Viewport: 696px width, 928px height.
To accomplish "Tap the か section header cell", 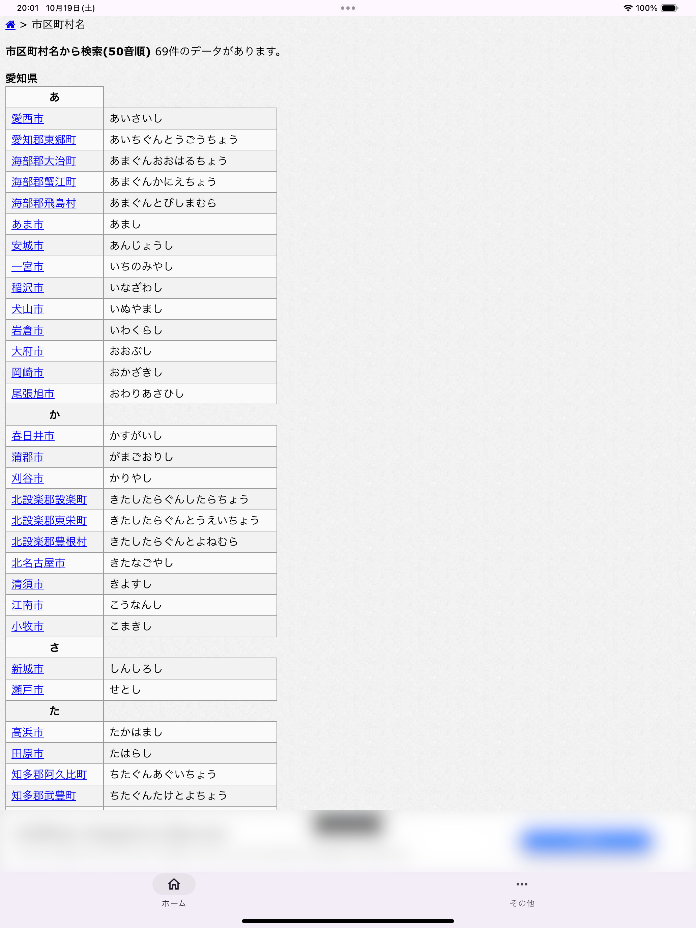I will (x=55, y=415).
